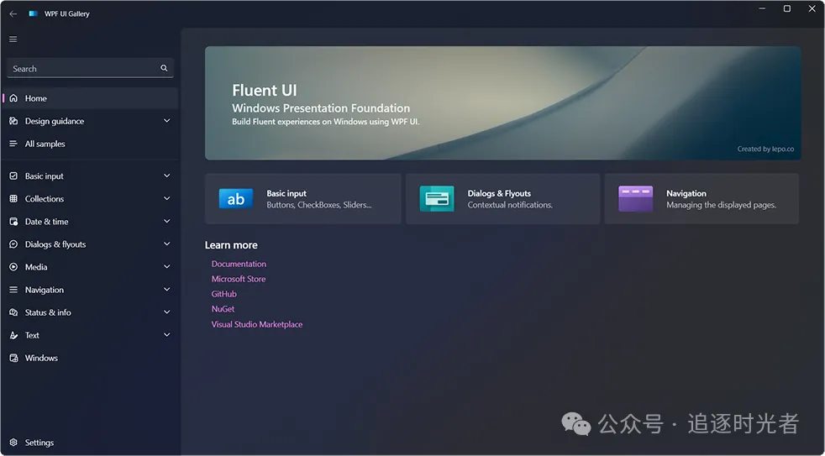Open the Microsoft Store link
Screen dimensions: 825x456
(239, 279)
